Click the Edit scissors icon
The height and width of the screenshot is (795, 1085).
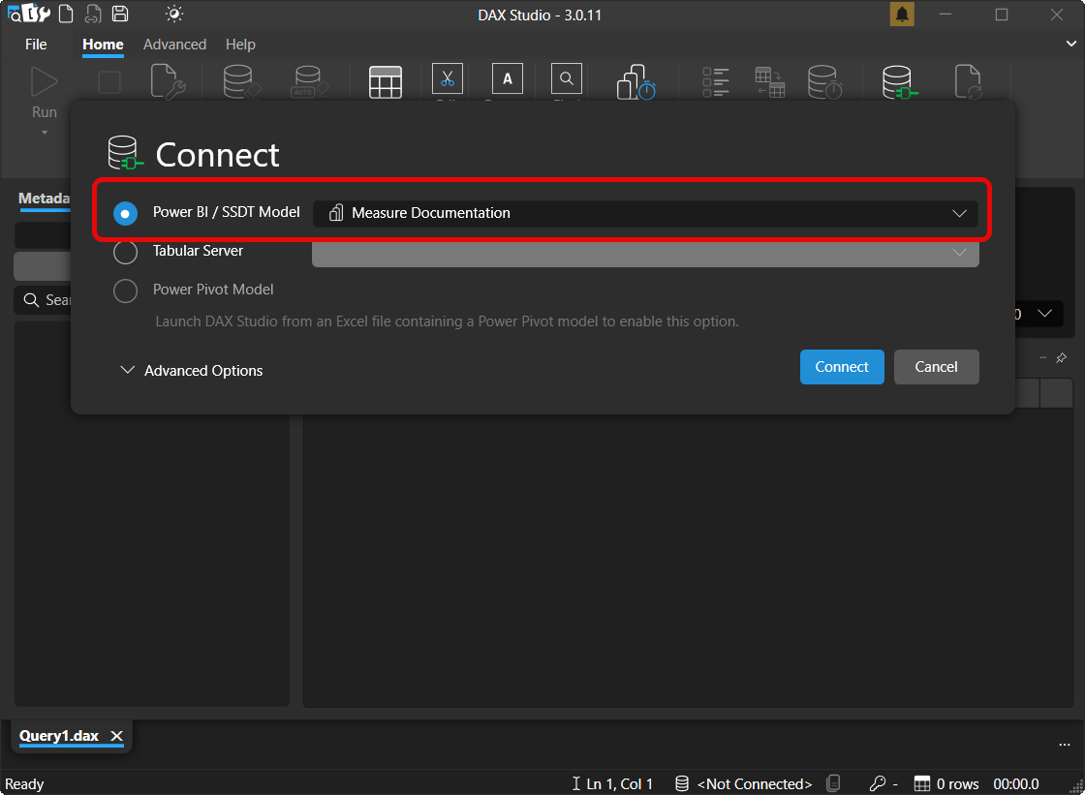[x=447, y=78]
